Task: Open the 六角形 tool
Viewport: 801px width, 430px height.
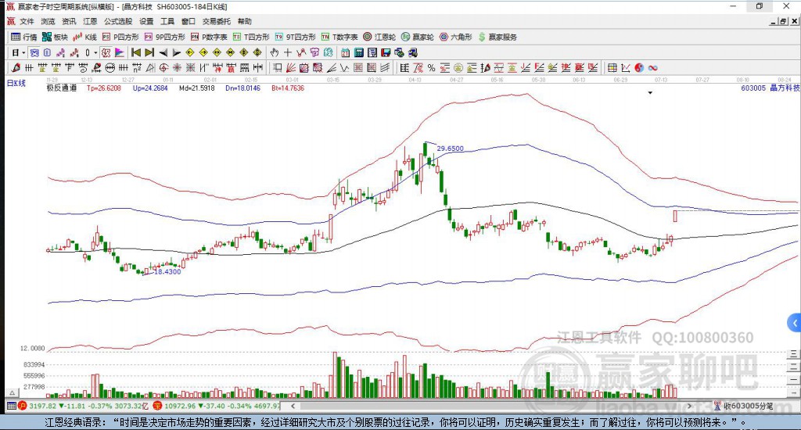Action: point(456,37)
